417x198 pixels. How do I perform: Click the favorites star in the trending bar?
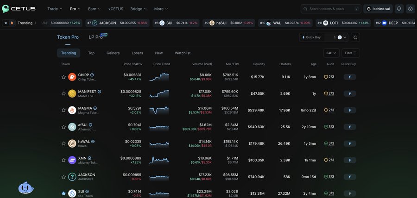pos(6,23)
